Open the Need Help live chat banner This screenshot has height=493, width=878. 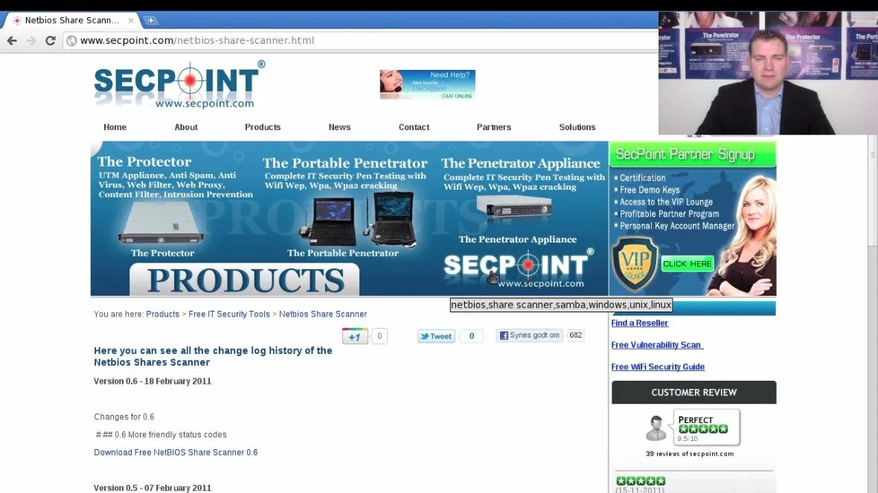click(427, 85)
